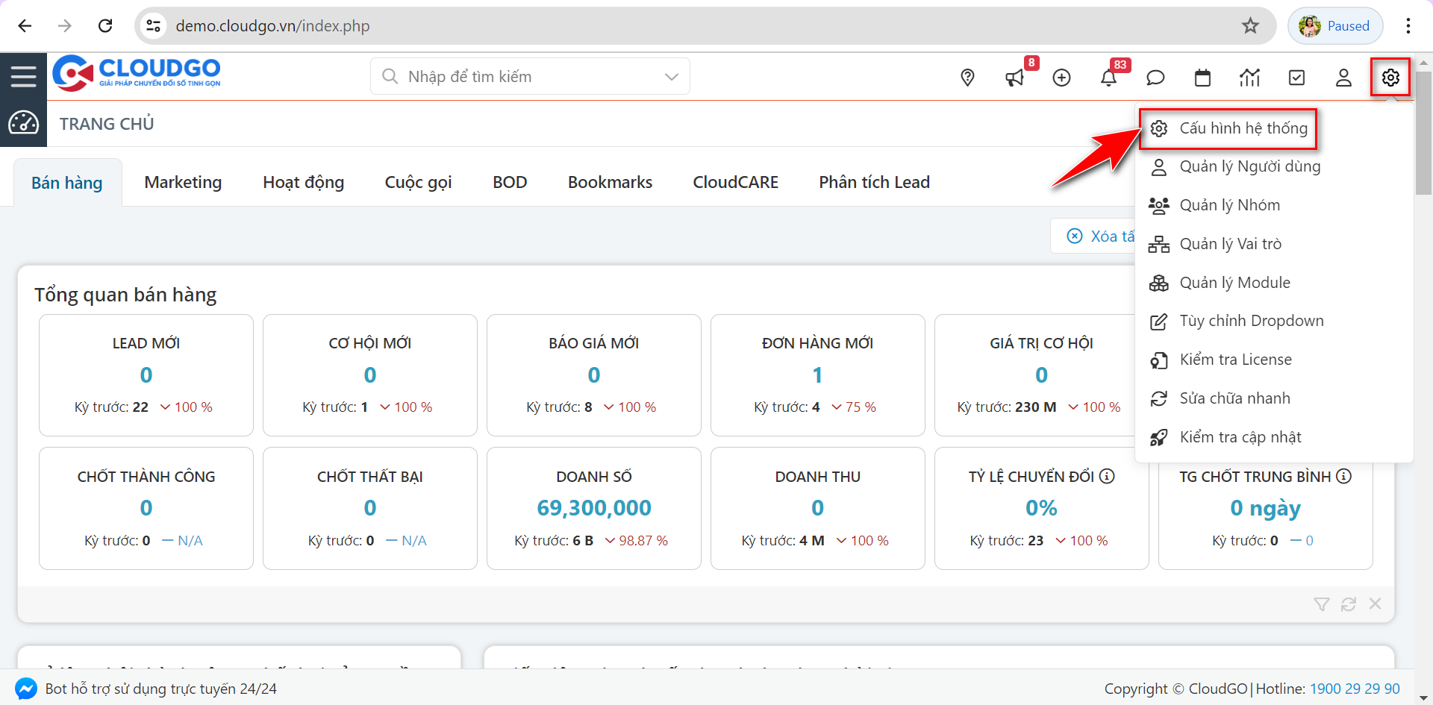Open the notifications bell

pyautogui.click(x=1108, y=78)
